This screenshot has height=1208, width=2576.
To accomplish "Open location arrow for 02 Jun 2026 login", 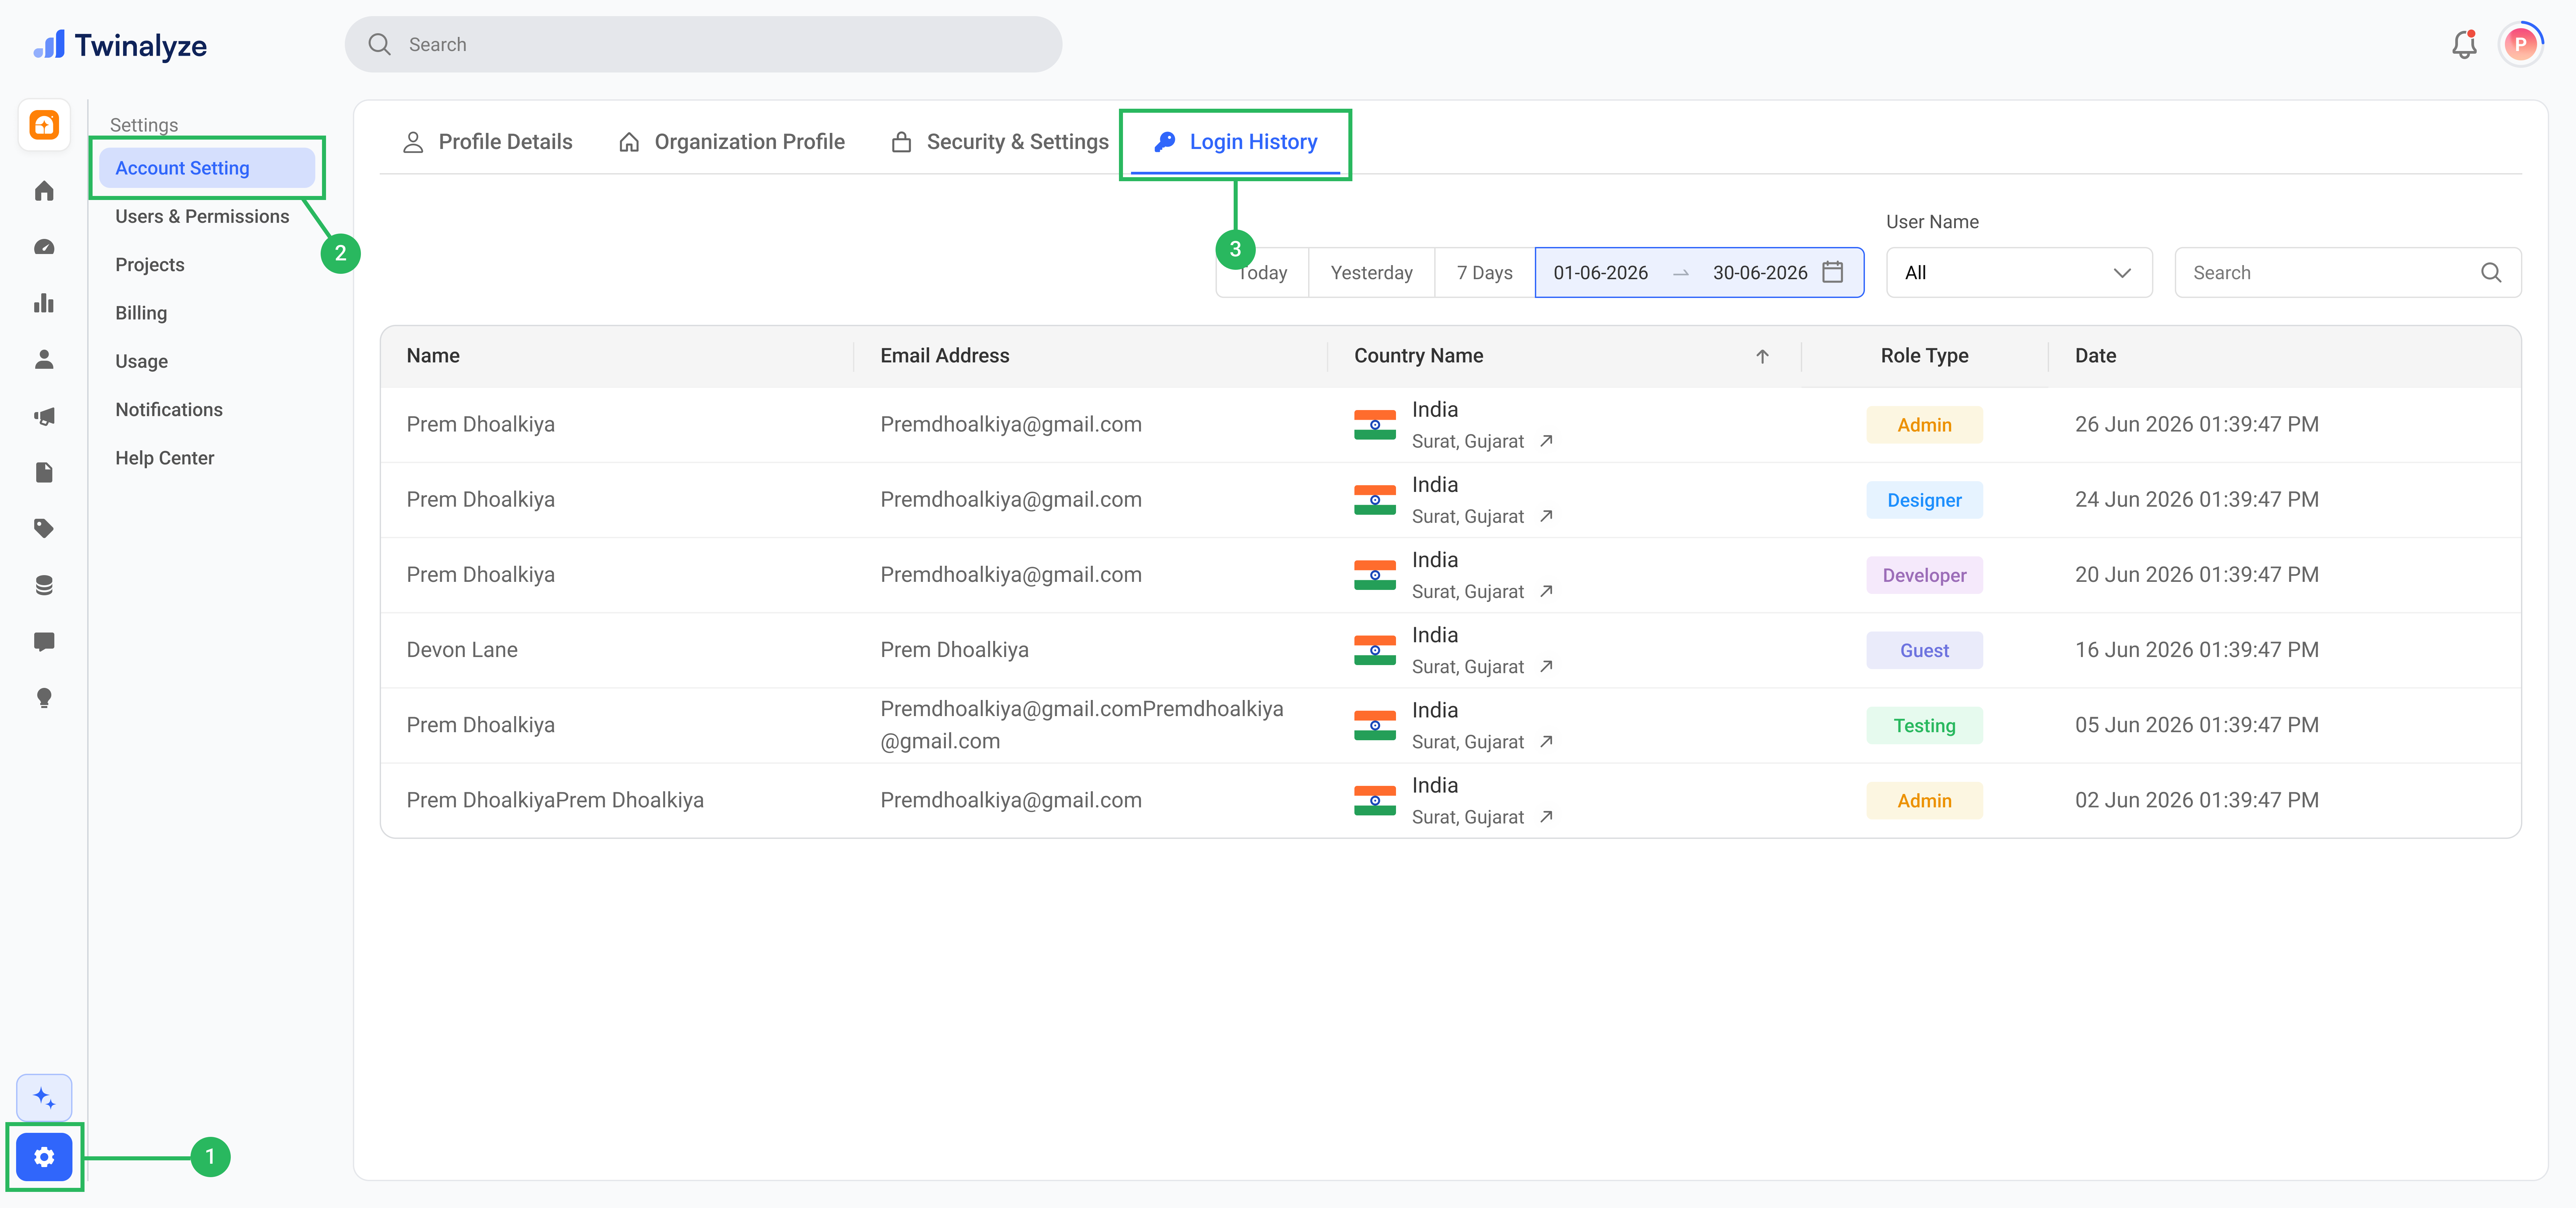I will click(x=1546, y=817).
